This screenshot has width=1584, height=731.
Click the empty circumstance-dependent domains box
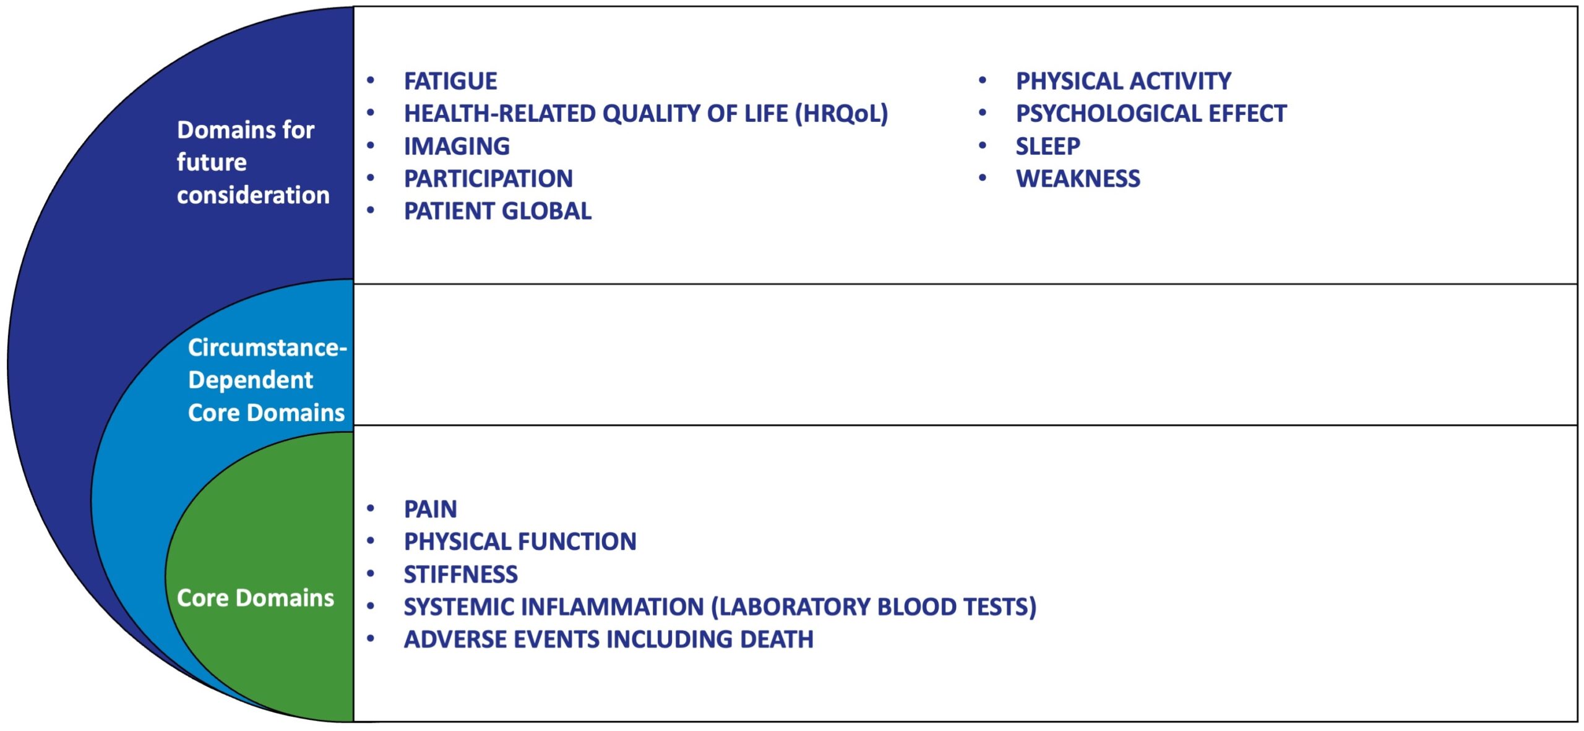965,355
